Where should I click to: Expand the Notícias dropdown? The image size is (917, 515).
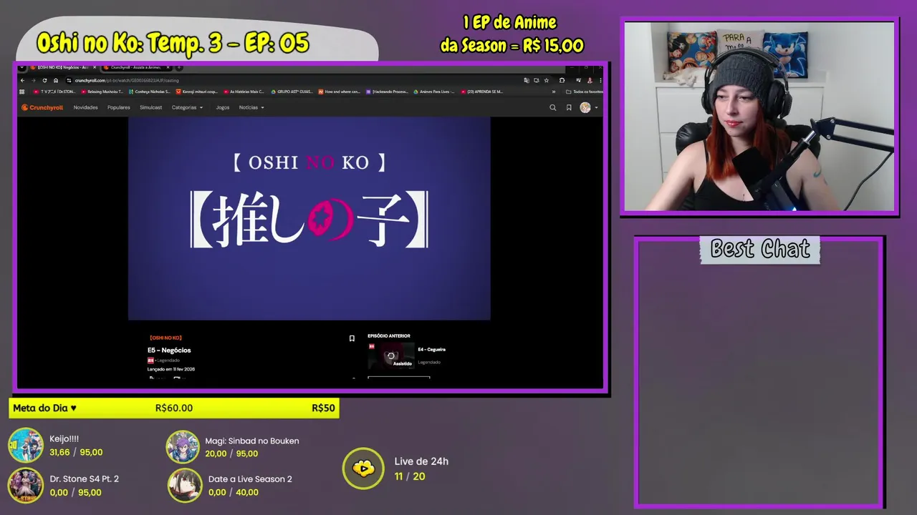pos(251,107)
